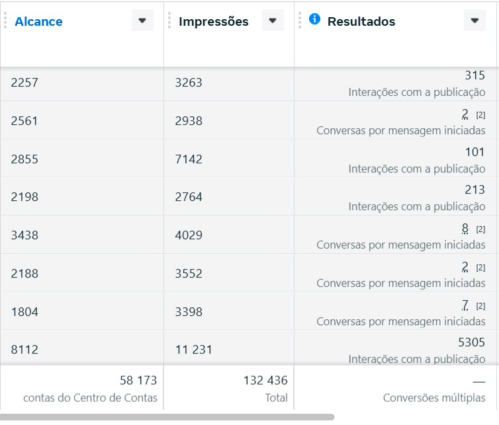Click the [2] footnote next to result 7
499x425 pixels.
coord(480,306)
